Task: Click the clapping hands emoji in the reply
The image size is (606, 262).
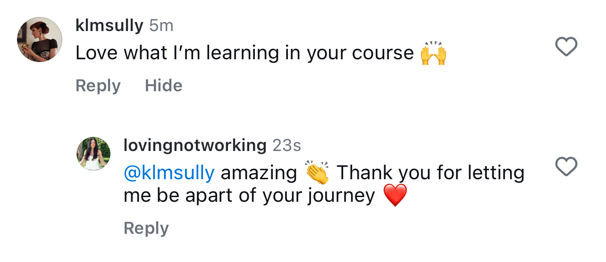Action: point(317,173)
